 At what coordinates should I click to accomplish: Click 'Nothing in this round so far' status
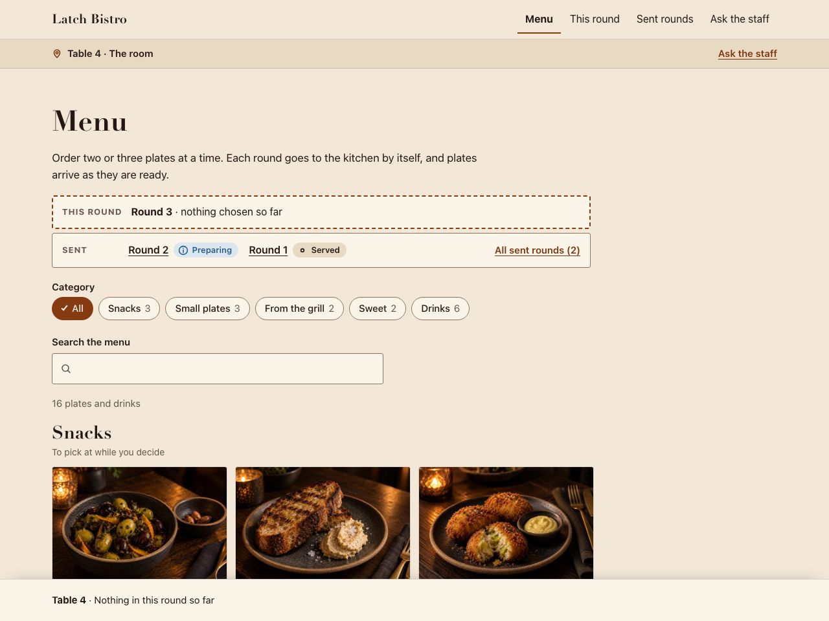click(x=154, y=600)
